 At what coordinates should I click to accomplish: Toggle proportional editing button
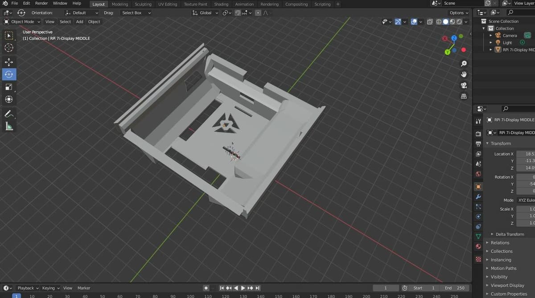pos(258,13)
